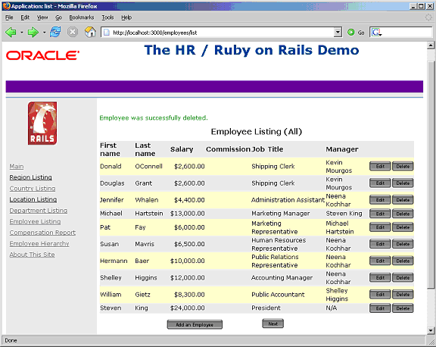Click the Stop loading icon
Viewport: 436px width, 347px height.
pyautogui.click(x=73, y=33)
